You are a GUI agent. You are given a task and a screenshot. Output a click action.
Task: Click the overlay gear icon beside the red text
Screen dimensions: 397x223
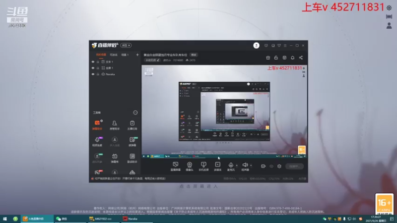(389, 8)
